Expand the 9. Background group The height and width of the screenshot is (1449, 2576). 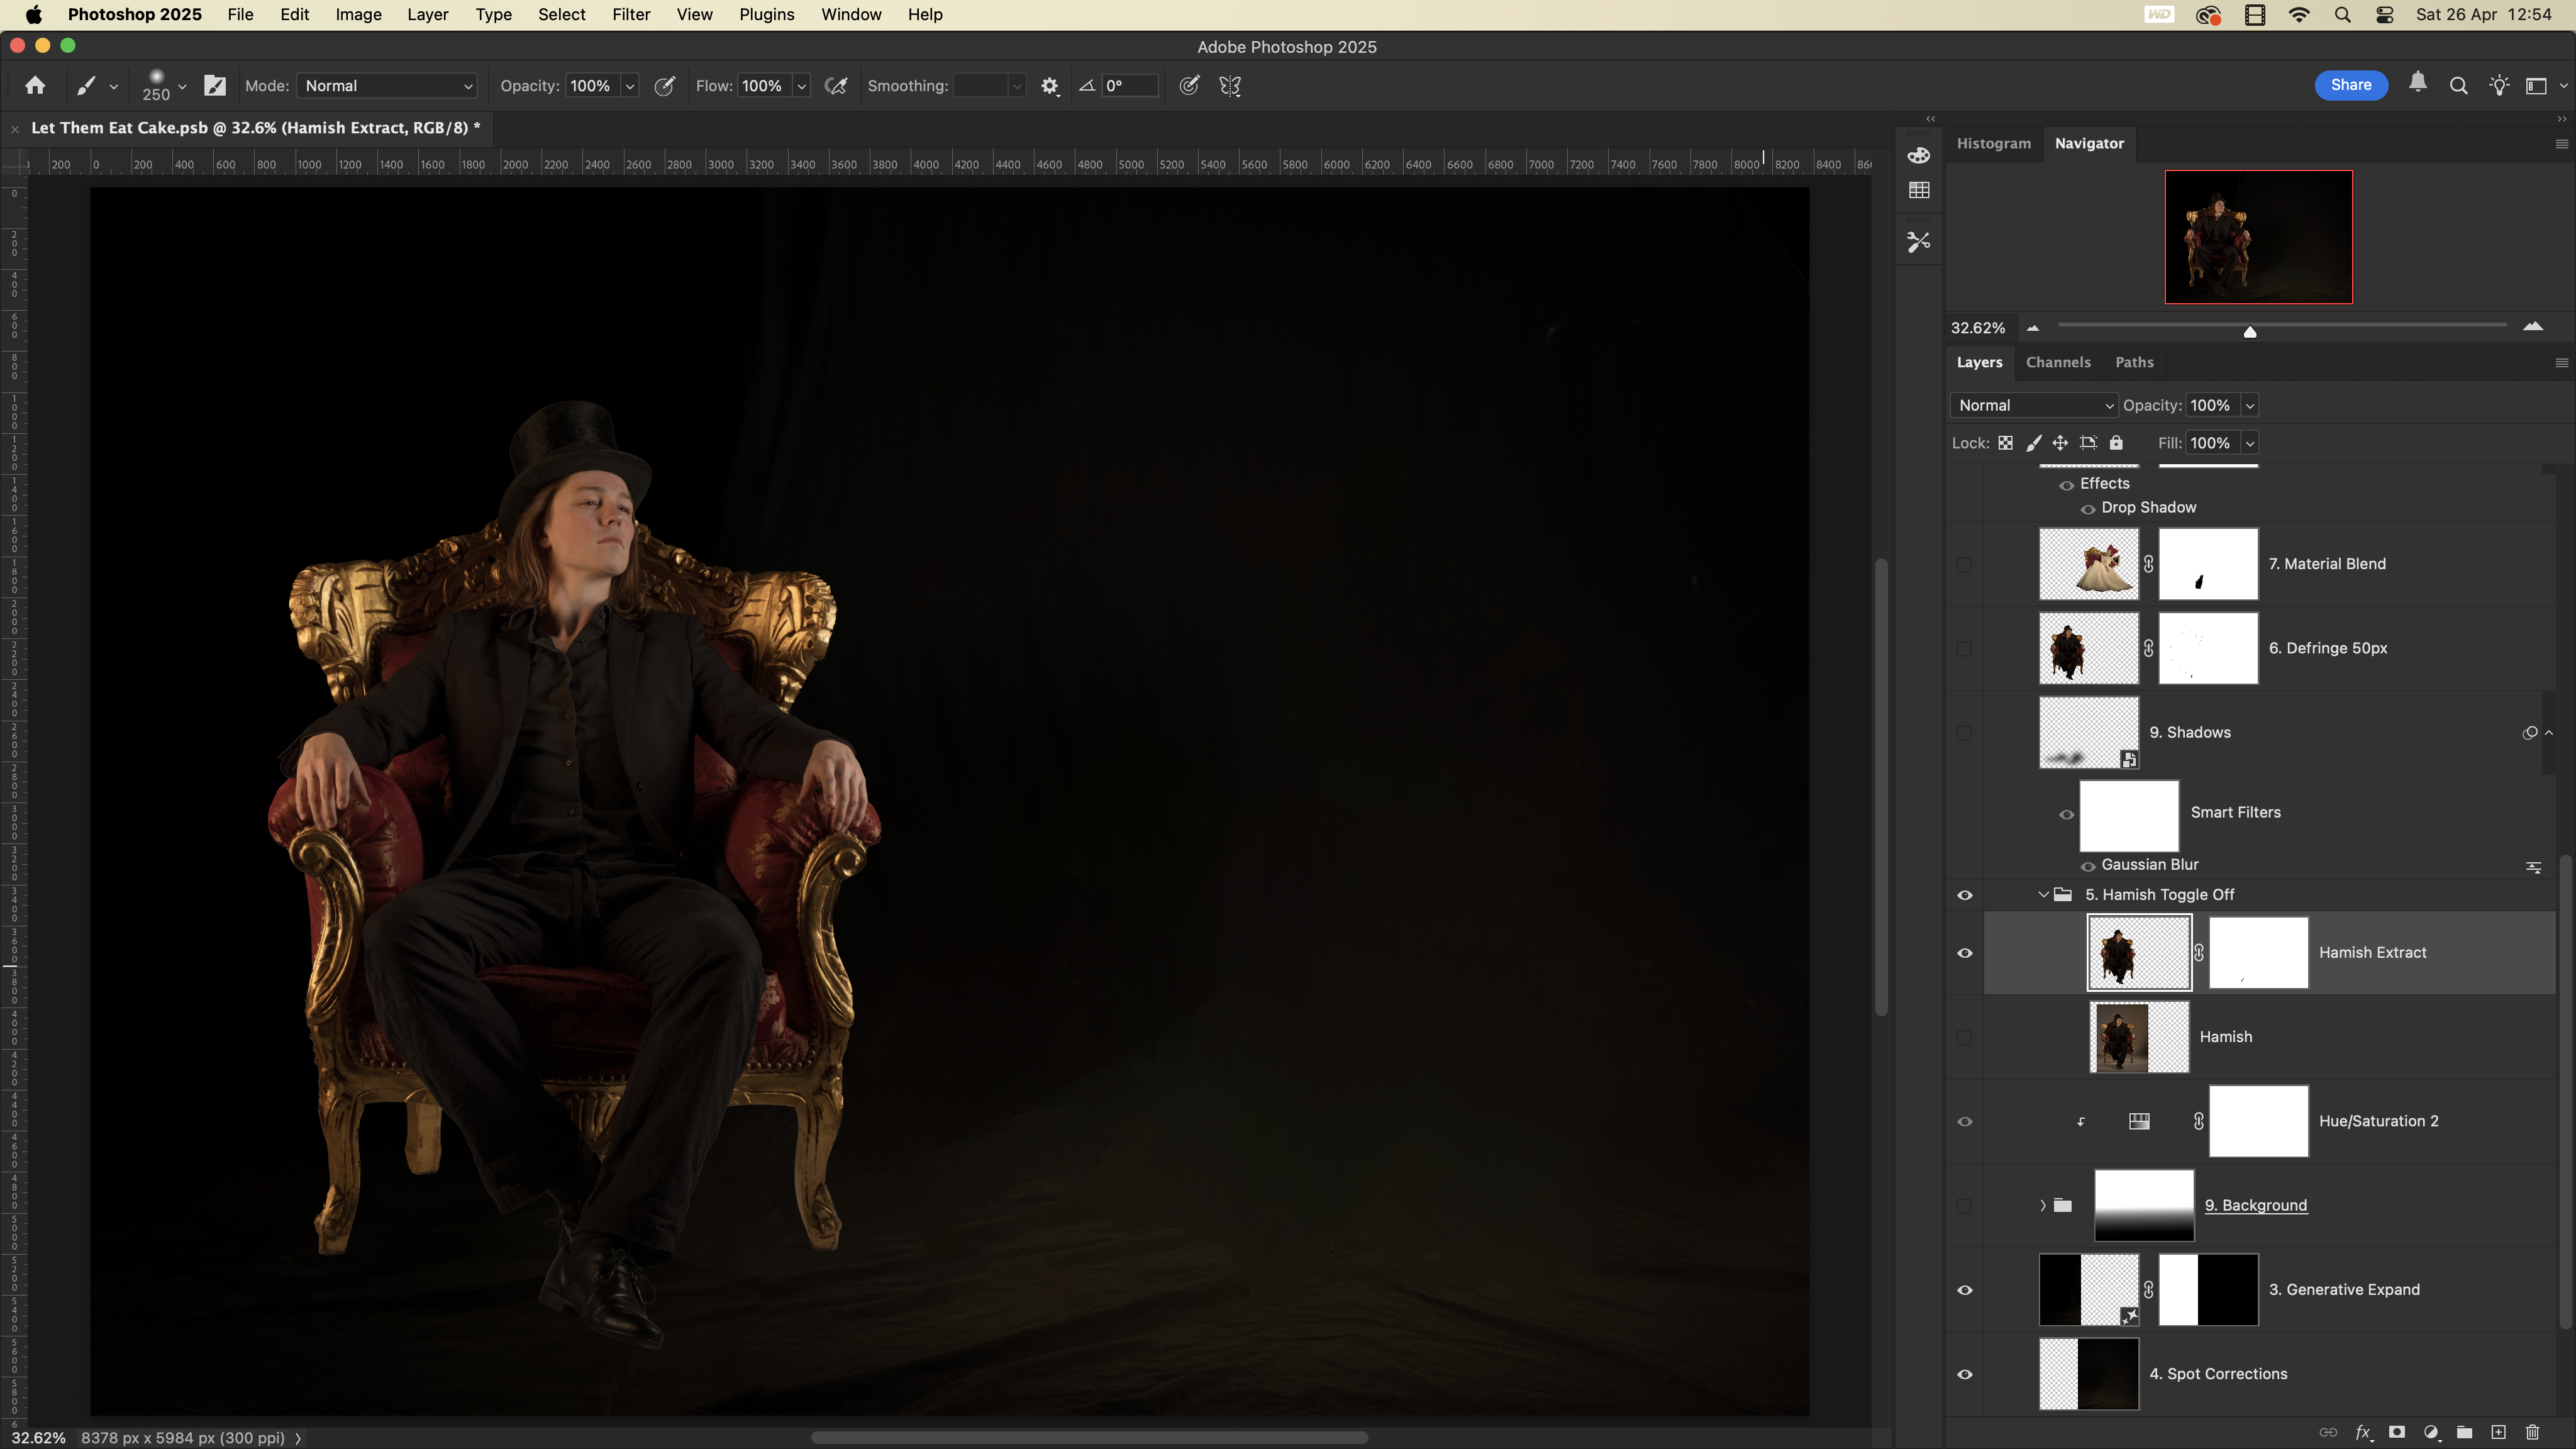tap(2043, 1205)
